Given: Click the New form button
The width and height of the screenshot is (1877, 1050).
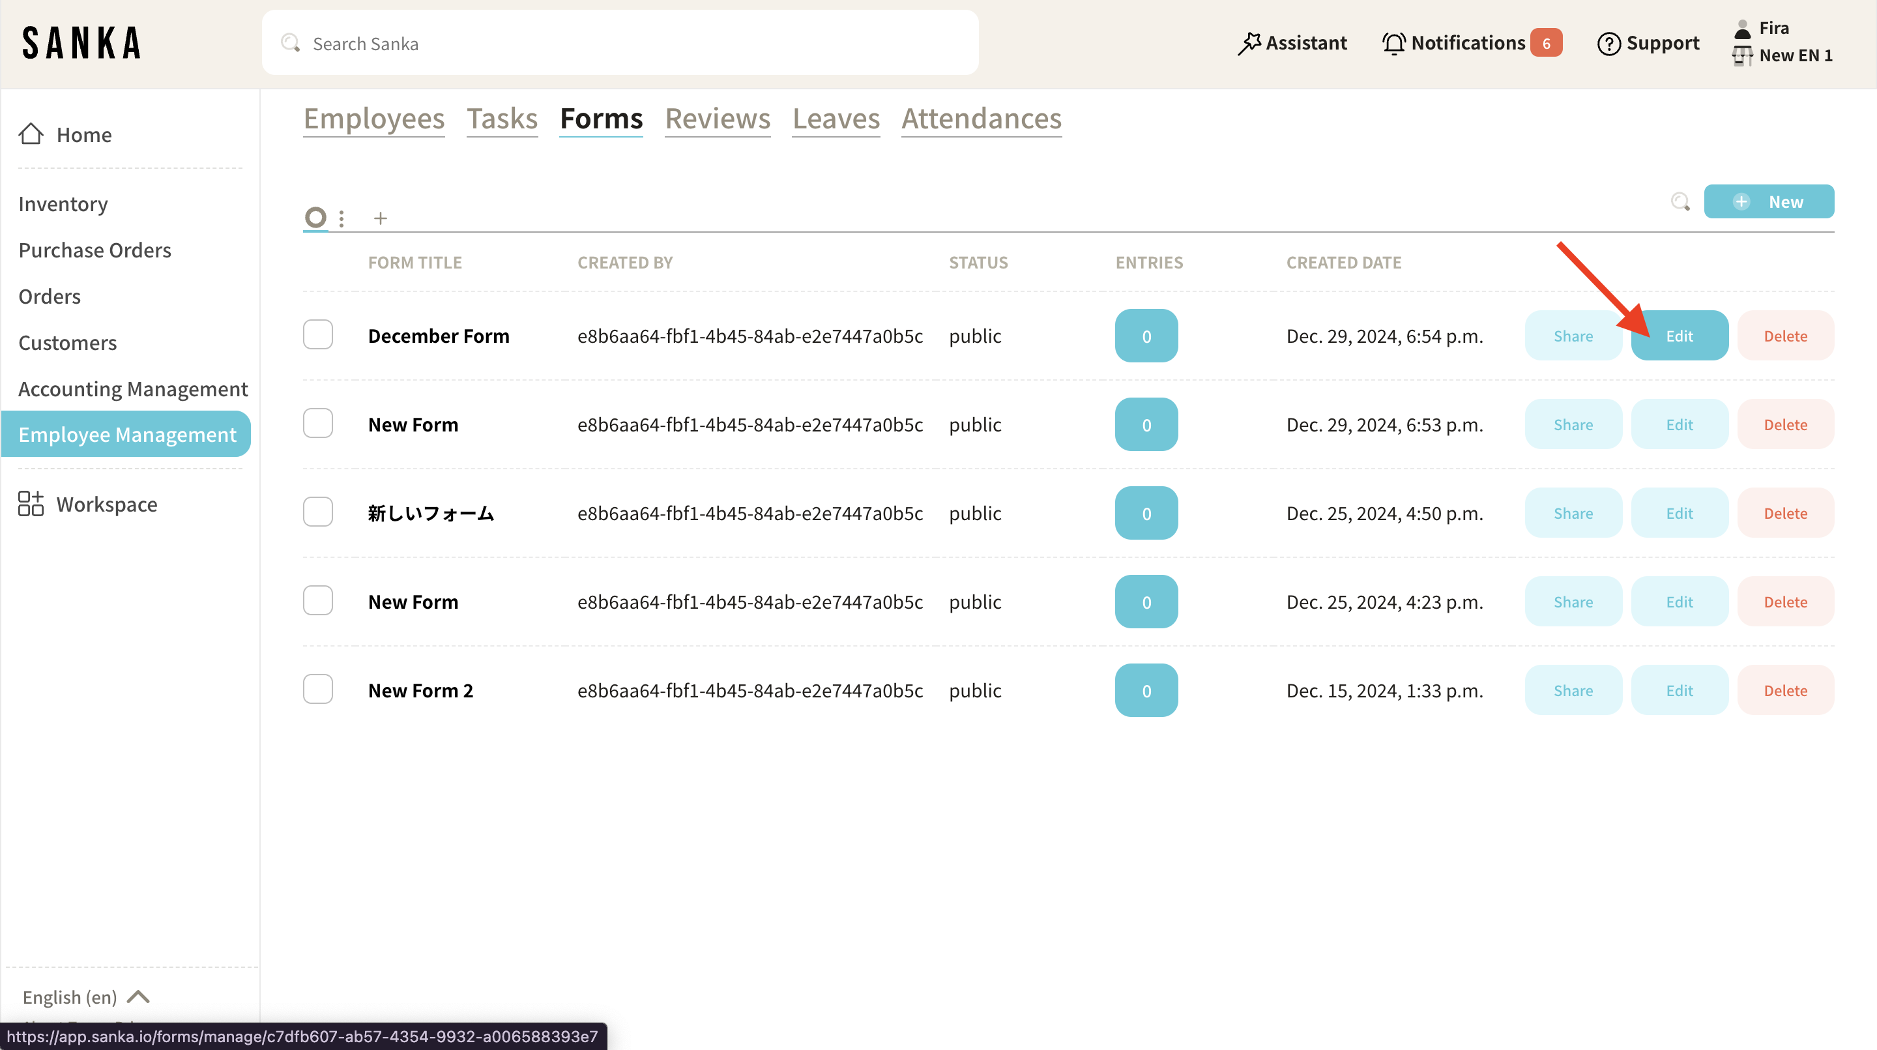Looking at the screenshot, I should (x=1768, y=202).
